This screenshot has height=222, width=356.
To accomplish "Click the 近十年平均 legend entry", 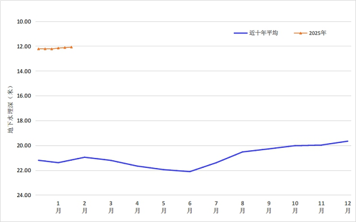I will tap(256, 33).
